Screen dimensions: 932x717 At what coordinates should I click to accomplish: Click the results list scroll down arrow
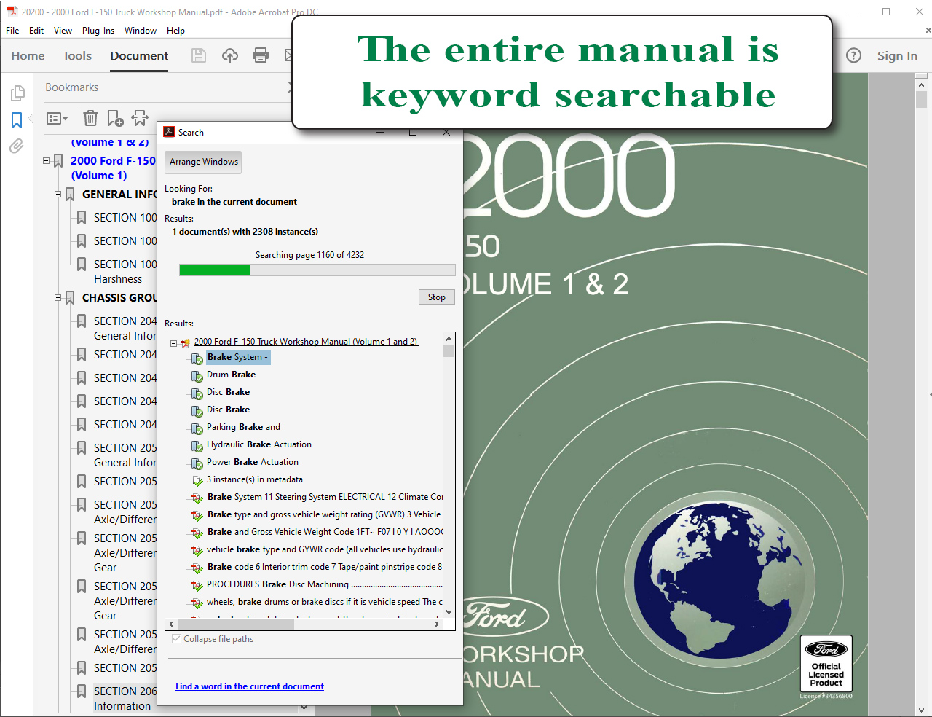click(x=449, y=612)
